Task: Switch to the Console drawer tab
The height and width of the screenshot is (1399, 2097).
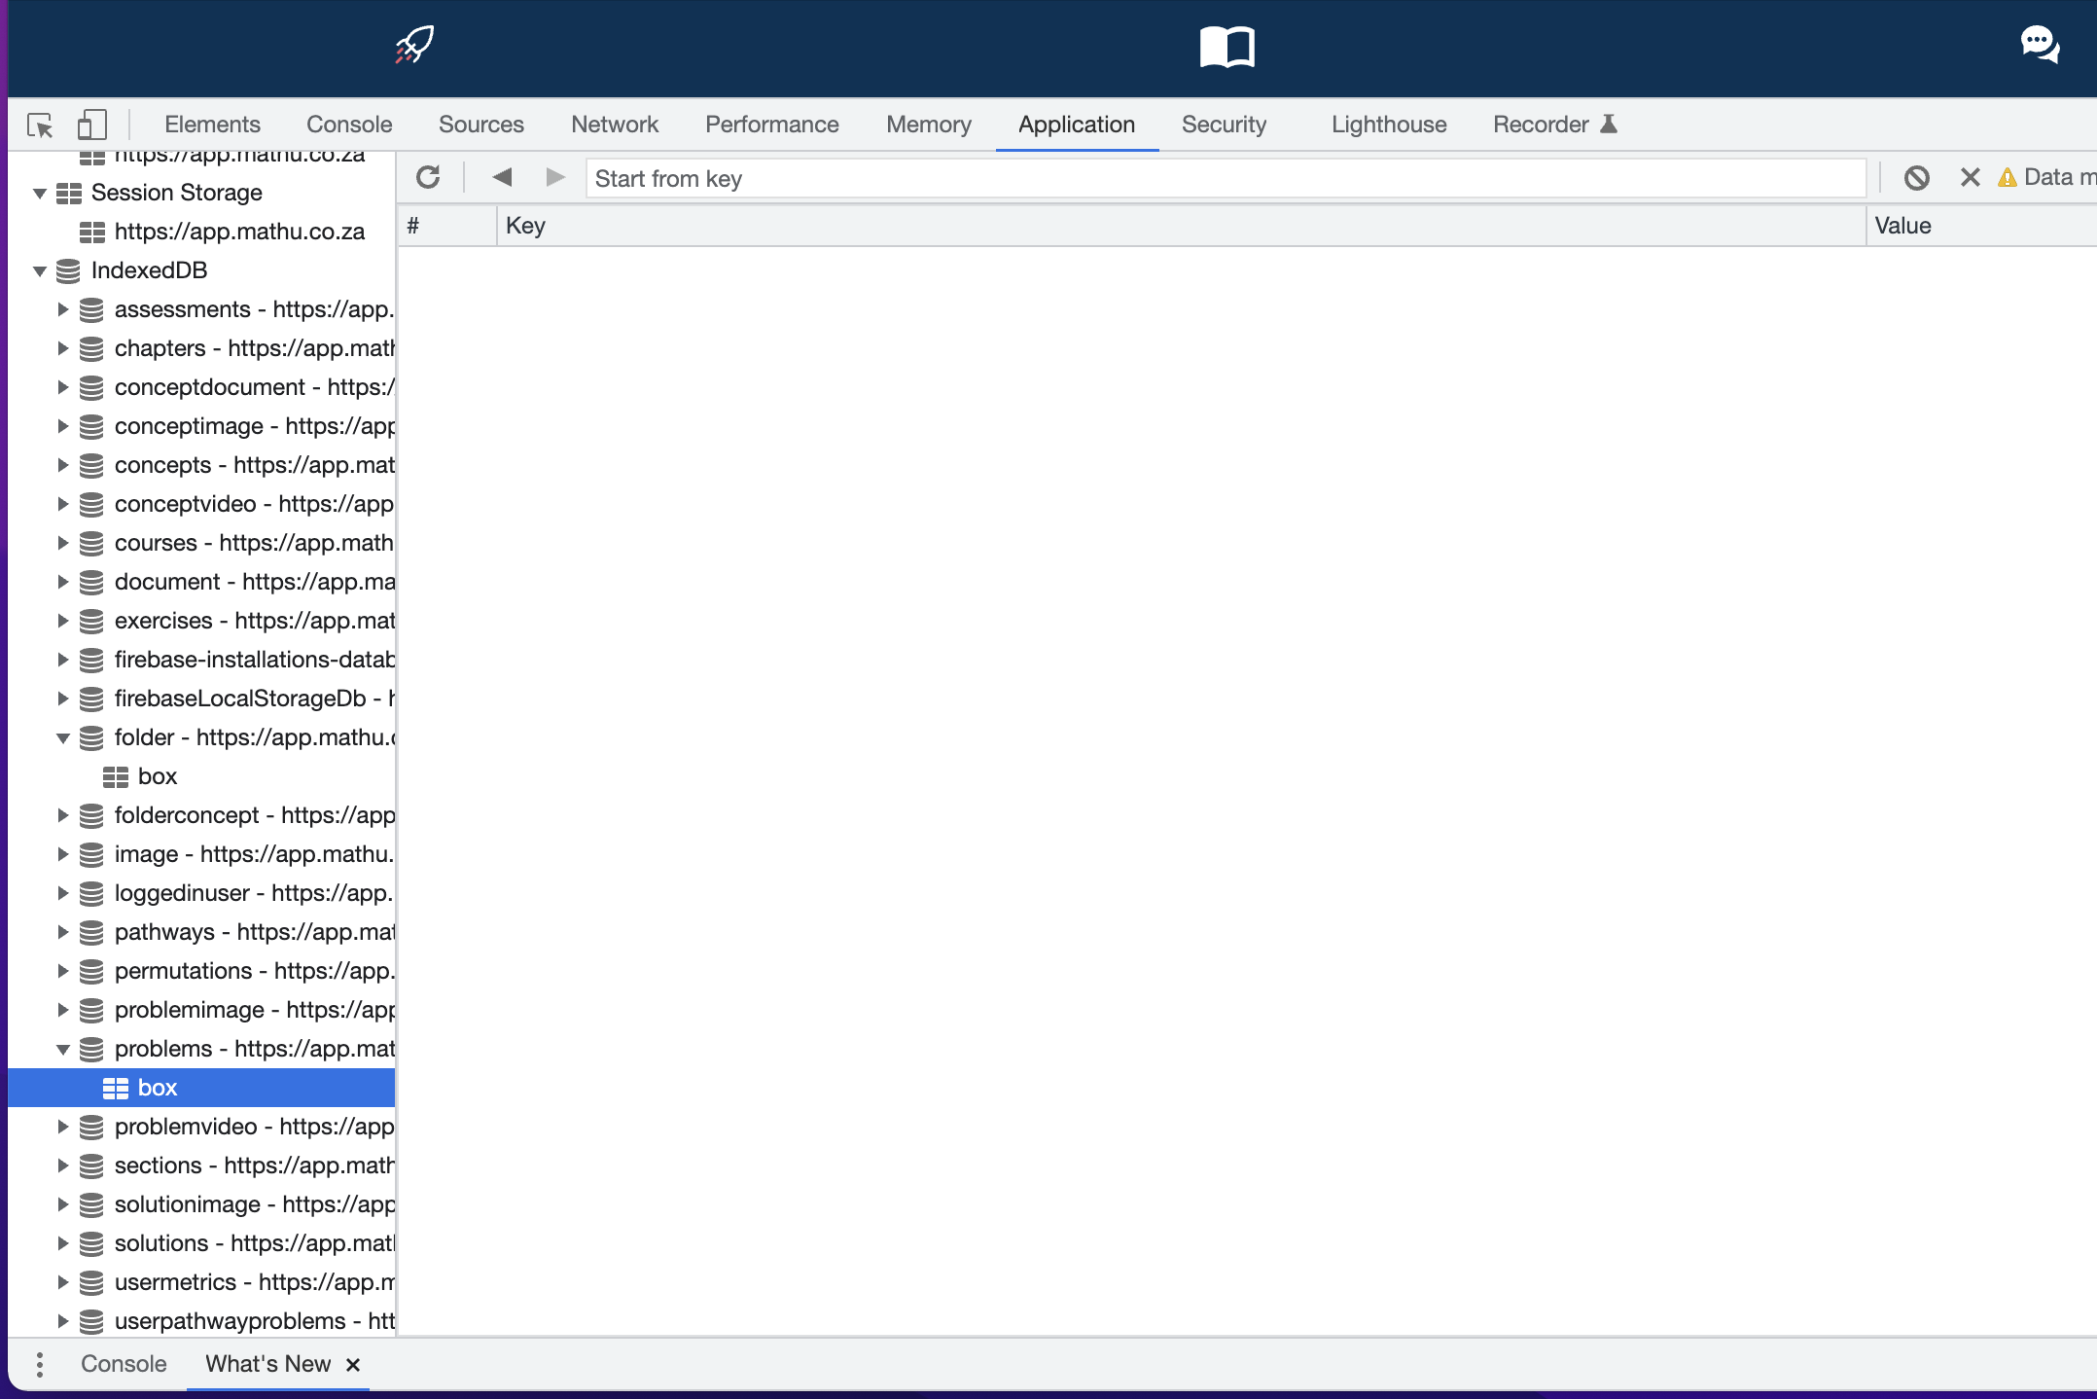Action: [x=124, y=1364]
